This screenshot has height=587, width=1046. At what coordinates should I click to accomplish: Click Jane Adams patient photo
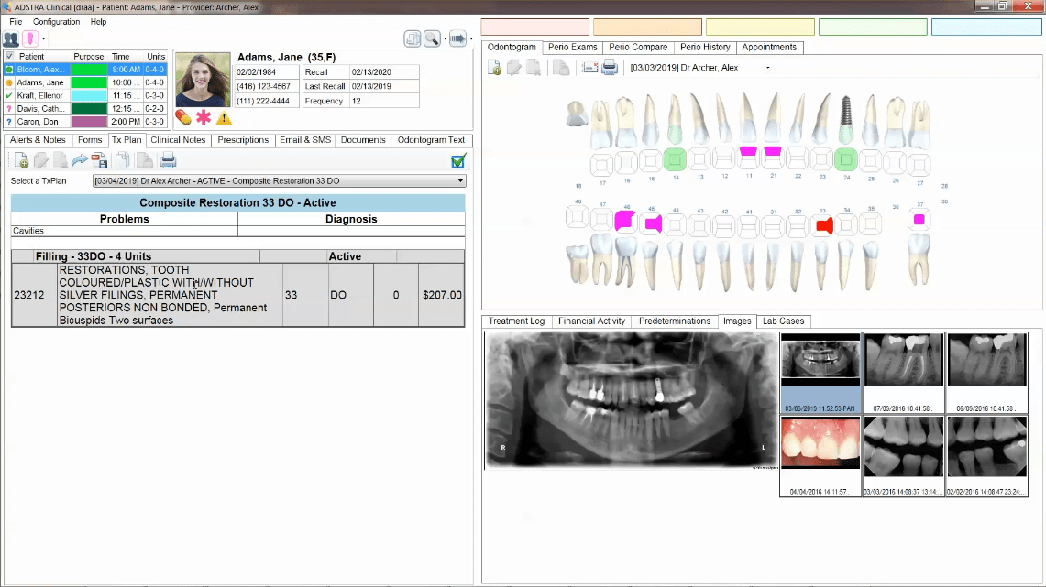pyautogui.click(x=203, y=80)
